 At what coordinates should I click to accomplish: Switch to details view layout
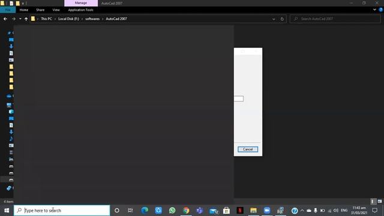pos(373,202)
